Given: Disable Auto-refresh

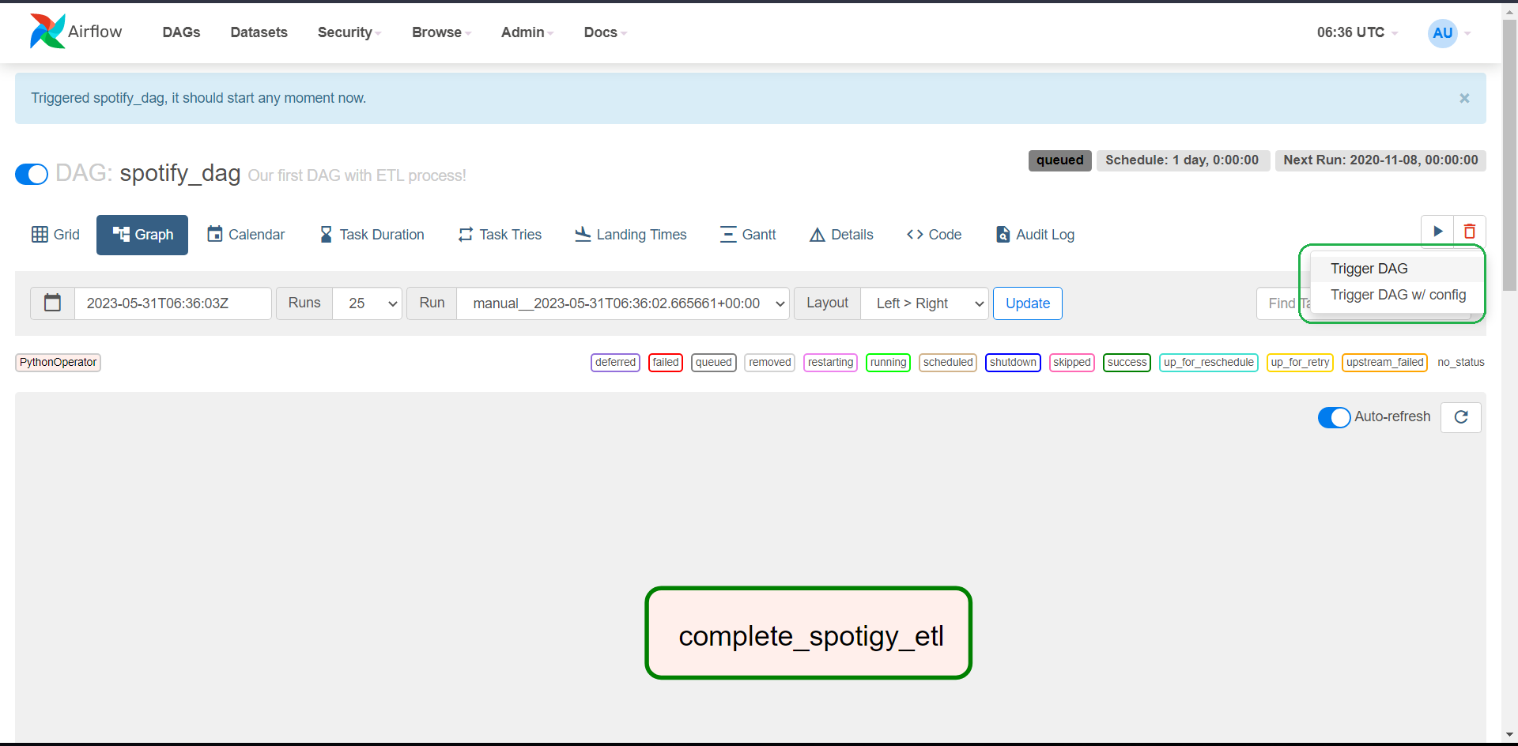Looking at the screenshot, I should point(1335,417).
